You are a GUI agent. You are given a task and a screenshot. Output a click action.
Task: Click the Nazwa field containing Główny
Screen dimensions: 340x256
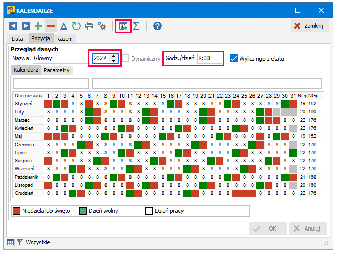tap(61, 58)
